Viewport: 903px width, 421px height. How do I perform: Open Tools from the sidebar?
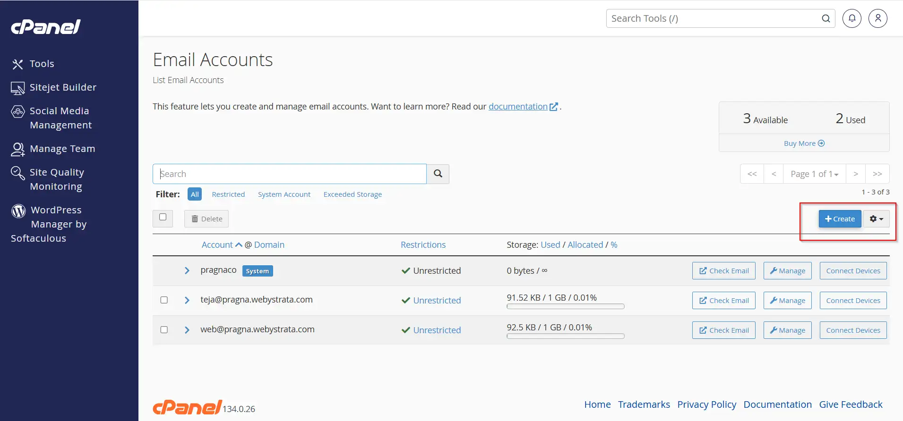pyautogui.click(x=33, y=64)
